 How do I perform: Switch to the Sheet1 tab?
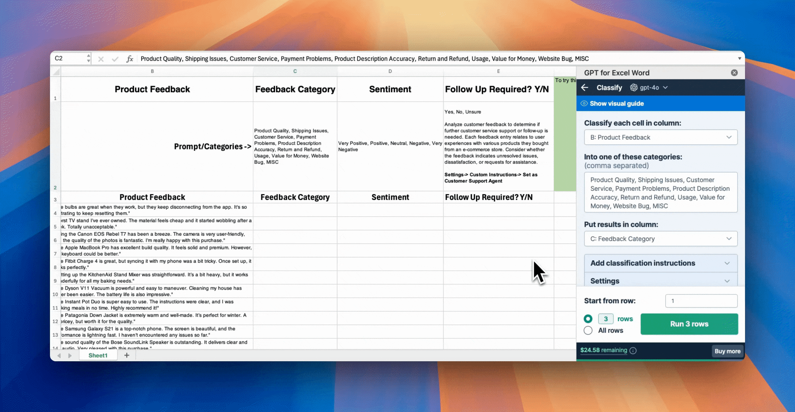click(x=98, y=356)
